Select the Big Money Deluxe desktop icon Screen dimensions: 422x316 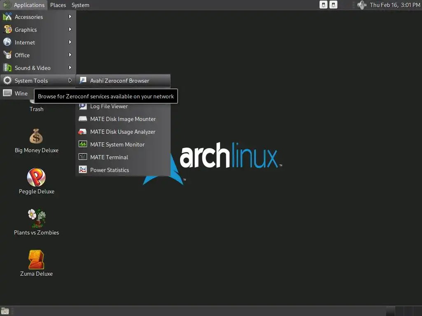pos(36,136)
